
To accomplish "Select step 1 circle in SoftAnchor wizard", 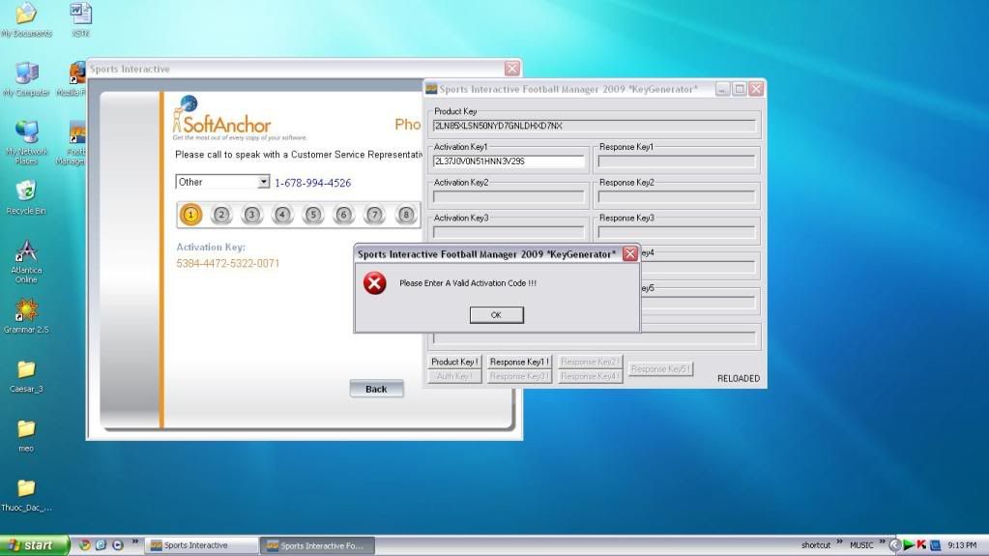I will (x=190, y=215).
